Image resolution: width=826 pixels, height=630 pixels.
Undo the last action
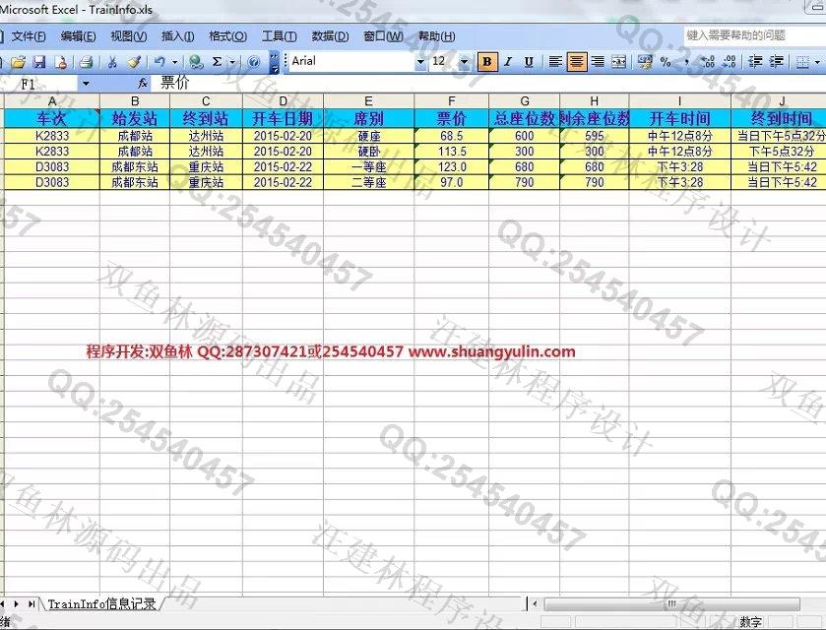tap(159, 62)
